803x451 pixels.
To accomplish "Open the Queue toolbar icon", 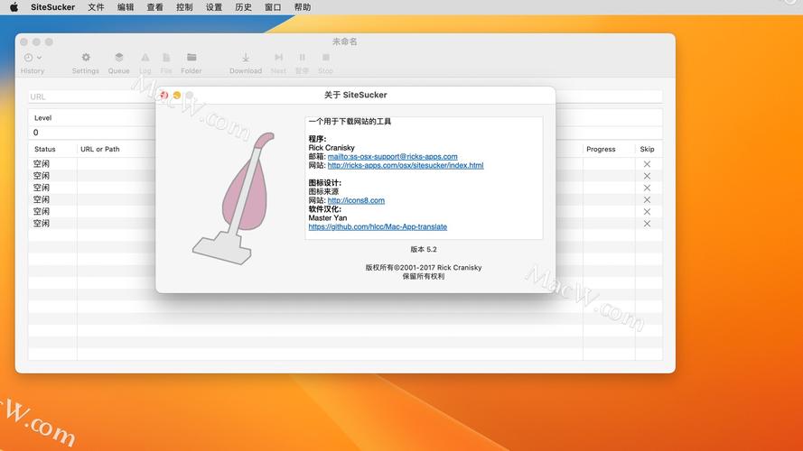I will coord(119,57).
